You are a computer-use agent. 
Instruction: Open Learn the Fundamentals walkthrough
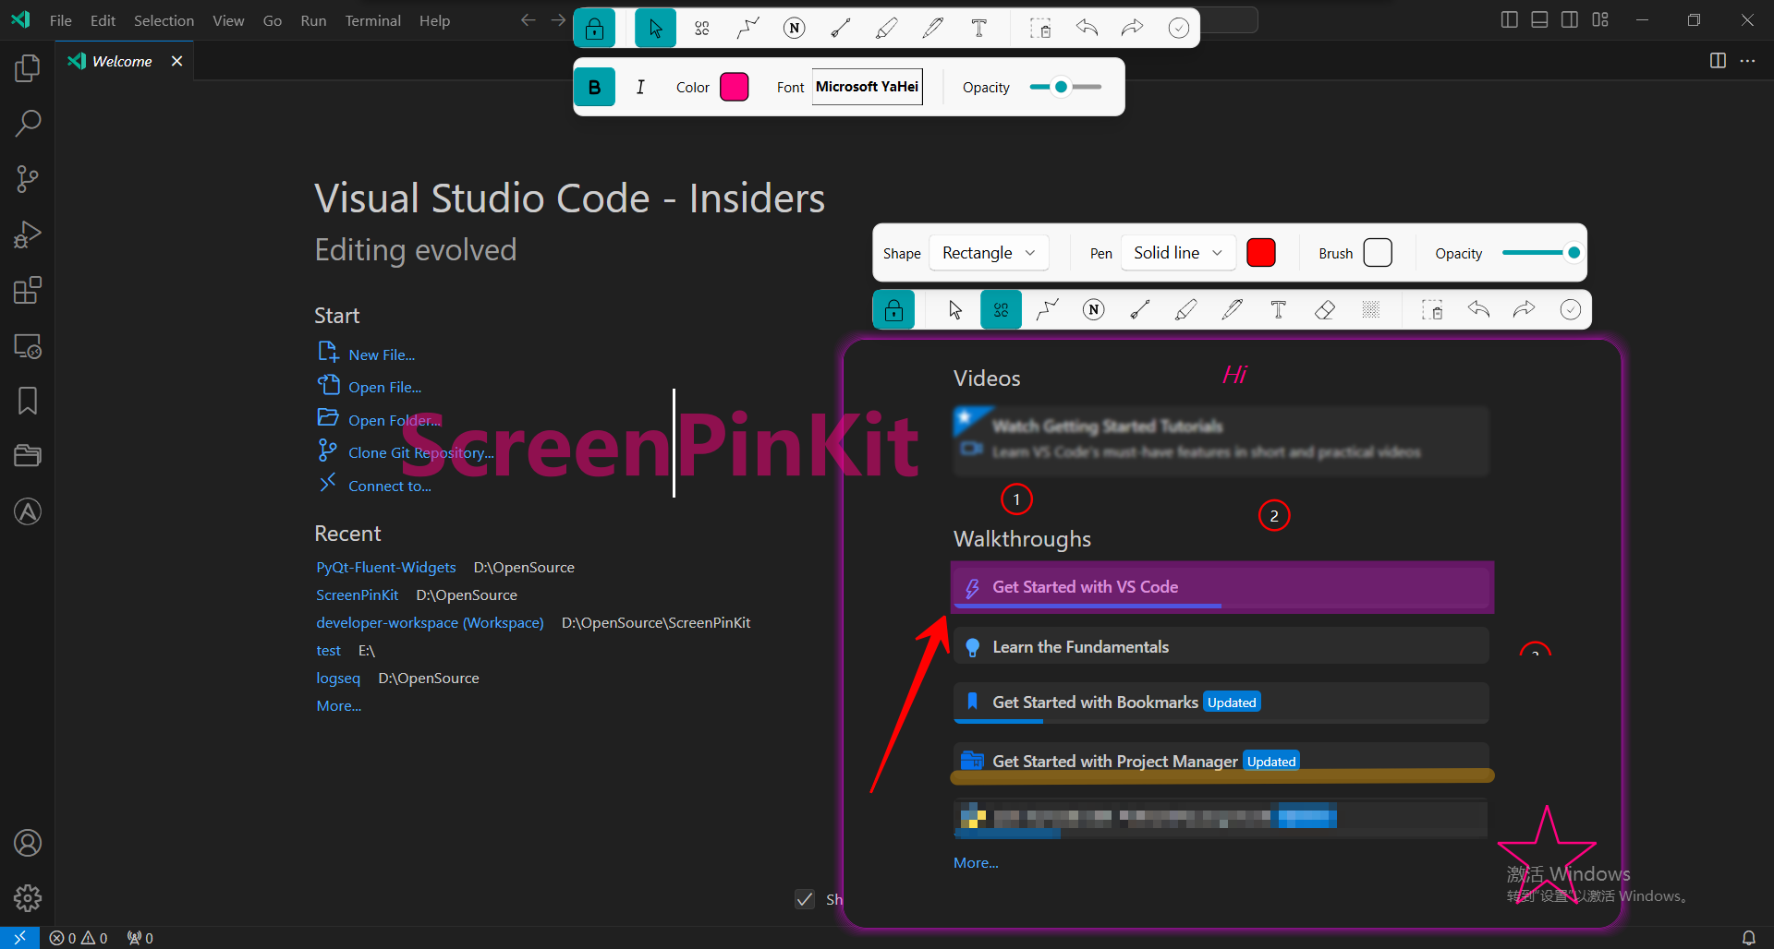coord(1221,646)
